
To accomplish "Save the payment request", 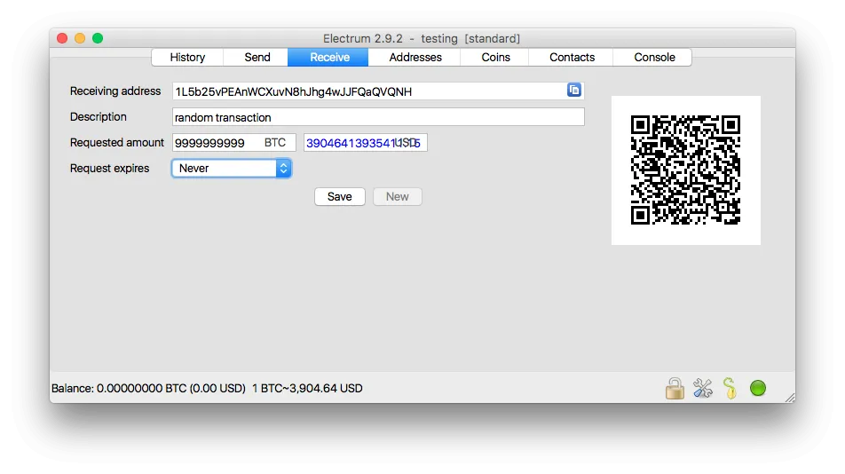I will pos(339,196).
